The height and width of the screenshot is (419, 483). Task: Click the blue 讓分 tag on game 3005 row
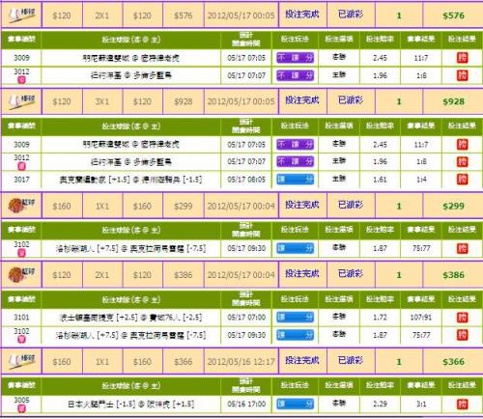[x=295, y=404]
